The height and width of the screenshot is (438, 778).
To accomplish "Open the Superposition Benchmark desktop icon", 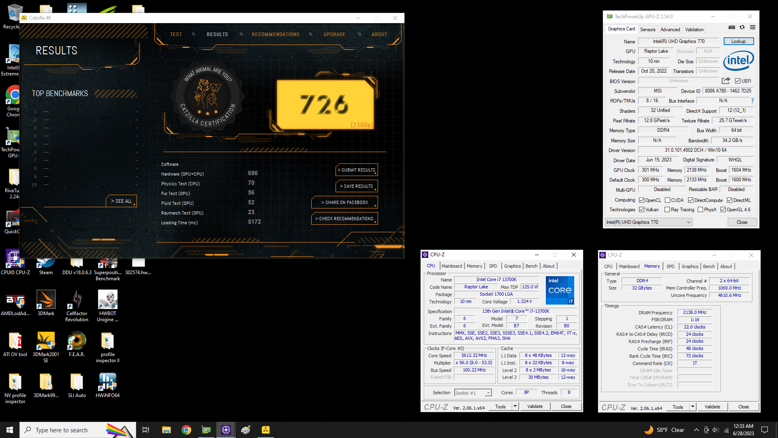I will coord(108,269).
